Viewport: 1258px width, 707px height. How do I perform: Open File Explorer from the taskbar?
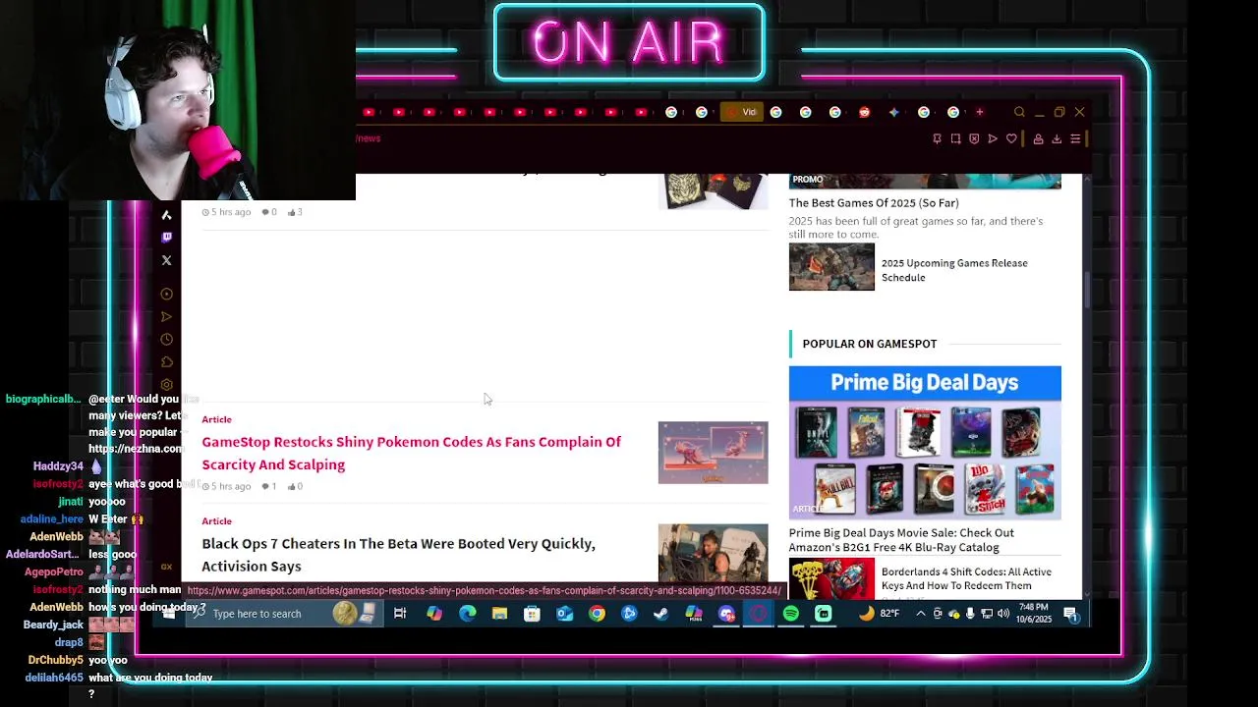coord(499,614)
